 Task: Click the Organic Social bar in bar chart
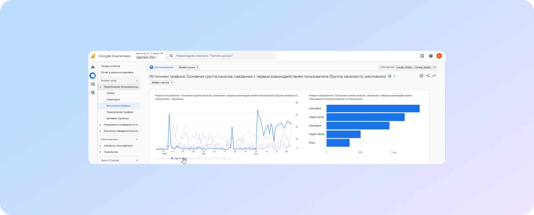pyautogui.click(x=366, y=117)
